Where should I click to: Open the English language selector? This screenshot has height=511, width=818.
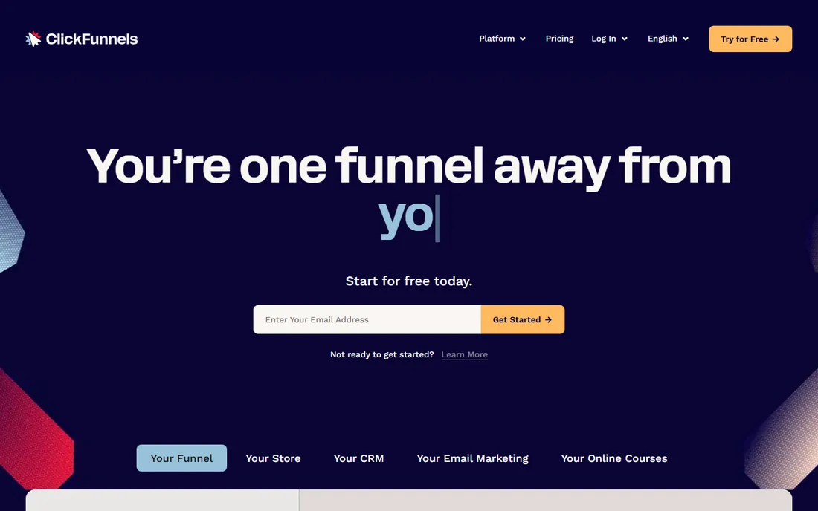[669, 39]
